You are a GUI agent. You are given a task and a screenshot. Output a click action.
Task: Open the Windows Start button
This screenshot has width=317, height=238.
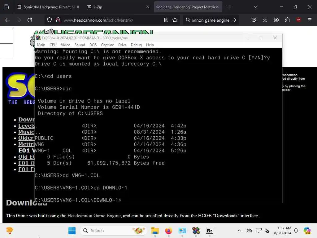[72, 231]
